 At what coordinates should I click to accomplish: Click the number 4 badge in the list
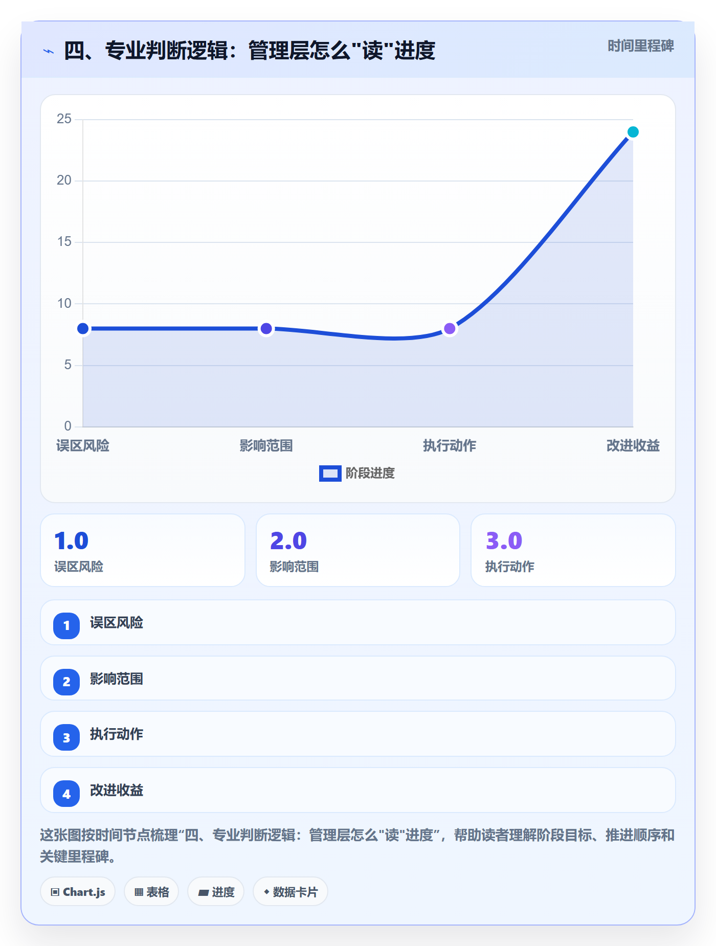66,794
